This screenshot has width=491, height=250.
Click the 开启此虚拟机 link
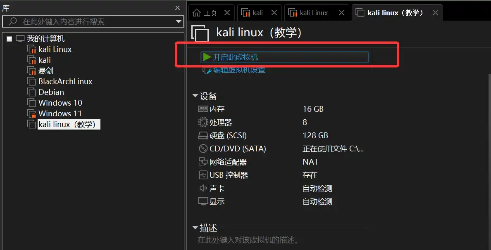pyautogui.click(x=236, y=57)
